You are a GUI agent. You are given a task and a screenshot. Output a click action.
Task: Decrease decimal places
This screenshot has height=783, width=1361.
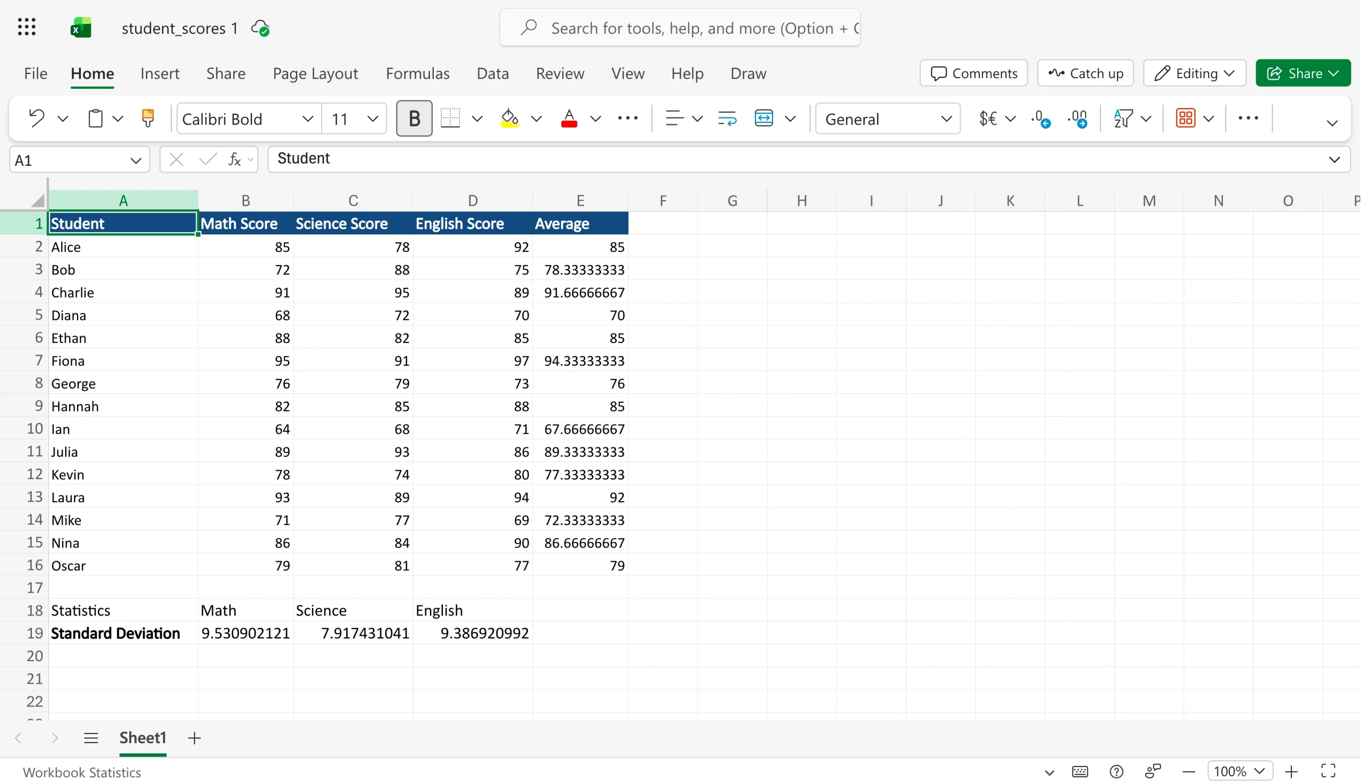[1040, 119]
